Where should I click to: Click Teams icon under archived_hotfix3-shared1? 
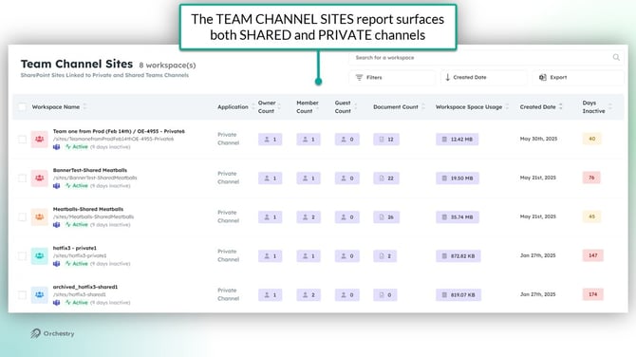(x=56, y=303)
